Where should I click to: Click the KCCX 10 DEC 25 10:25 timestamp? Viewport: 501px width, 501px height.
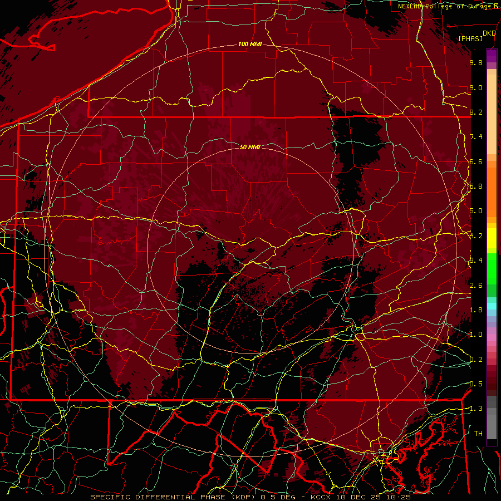coord(361,497)
